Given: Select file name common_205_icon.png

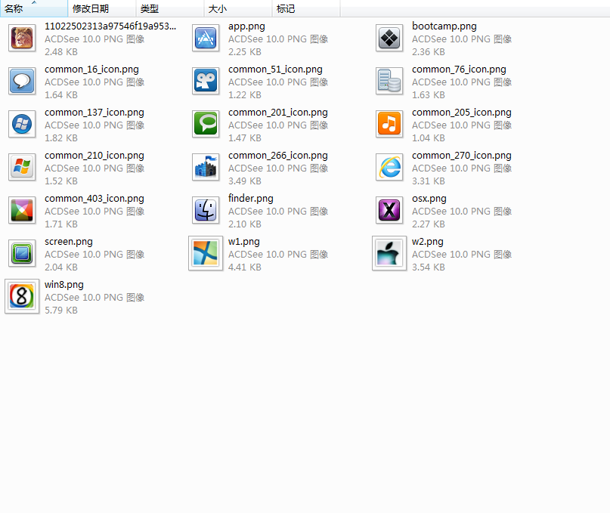Looking at the screenshot, I should click(462, 113).
